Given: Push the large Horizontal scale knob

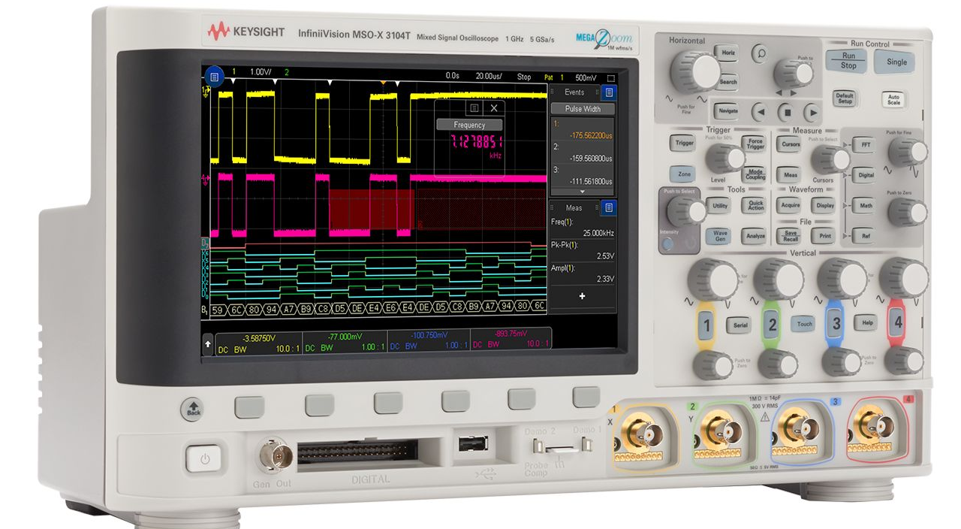Looking at the screenshot, I should tap(694, 71).
